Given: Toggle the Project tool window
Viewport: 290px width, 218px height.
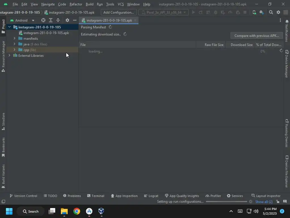Looking at the screenshot, I should [3, 26].
